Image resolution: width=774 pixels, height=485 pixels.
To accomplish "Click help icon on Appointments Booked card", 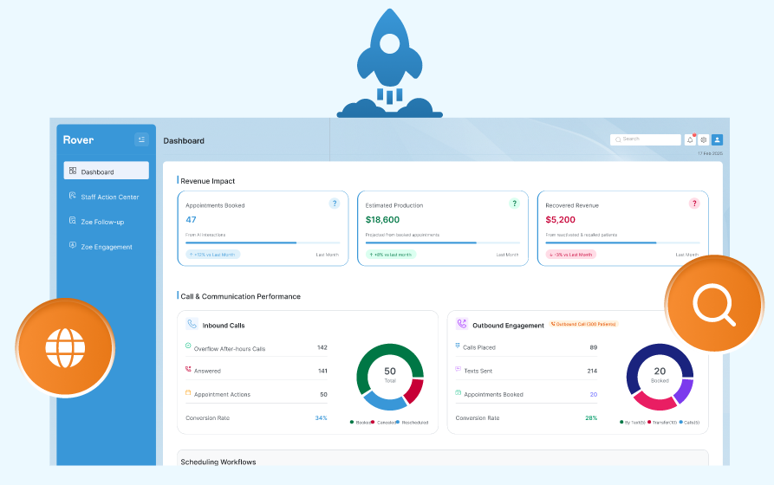I will 335,204.
